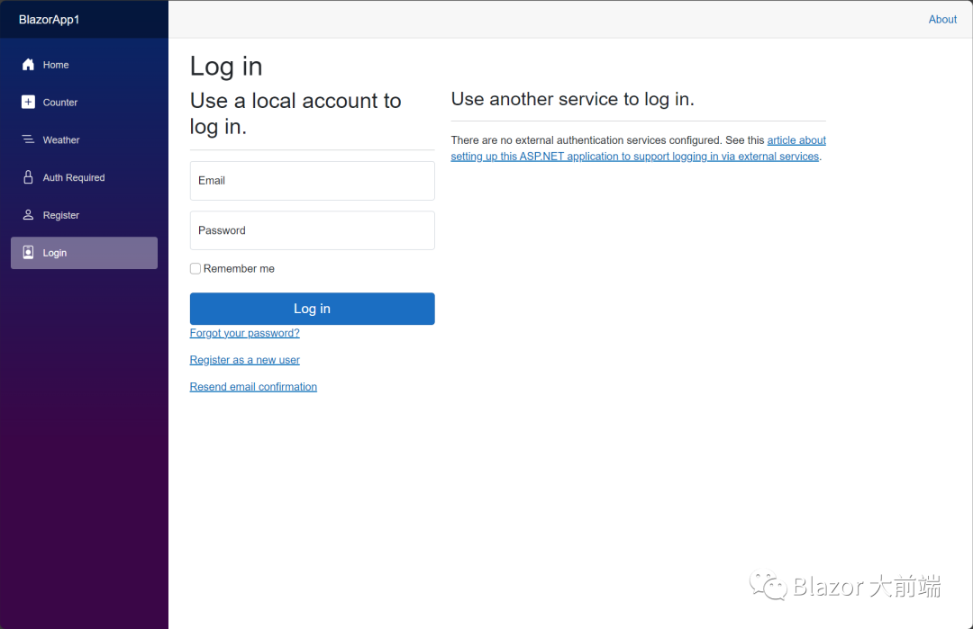Open the Home menu item
Viewport: 973px width, 629px height.
click(x=56, y=65)
